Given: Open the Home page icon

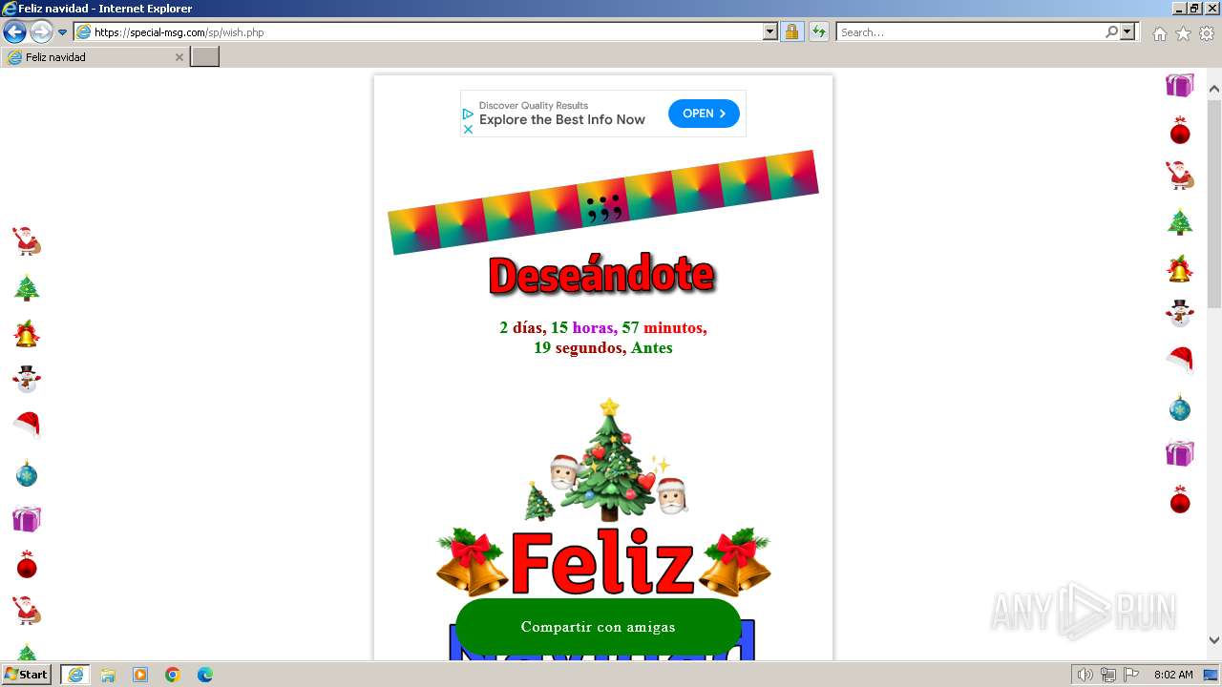Looking at the screenshot, I should pyautogui.click(x=1159, y=33).
